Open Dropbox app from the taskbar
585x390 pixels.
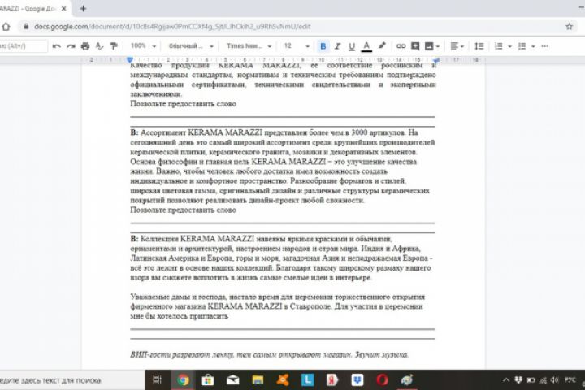[357, 380]
